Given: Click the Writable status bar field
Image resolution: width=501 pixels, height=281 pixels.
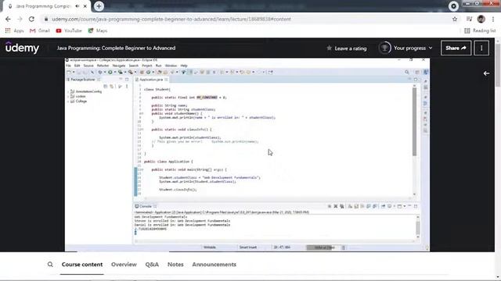Looking at the screenshot, I should tap(210, 247).
